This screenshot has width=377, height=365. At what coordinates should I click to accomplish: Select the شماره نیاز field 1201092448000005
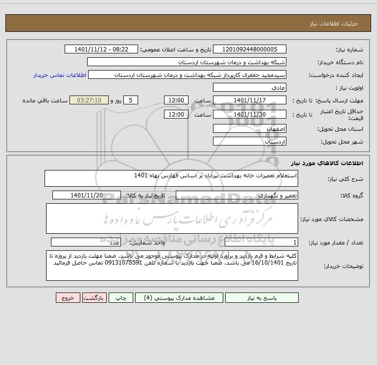[250, 49]
